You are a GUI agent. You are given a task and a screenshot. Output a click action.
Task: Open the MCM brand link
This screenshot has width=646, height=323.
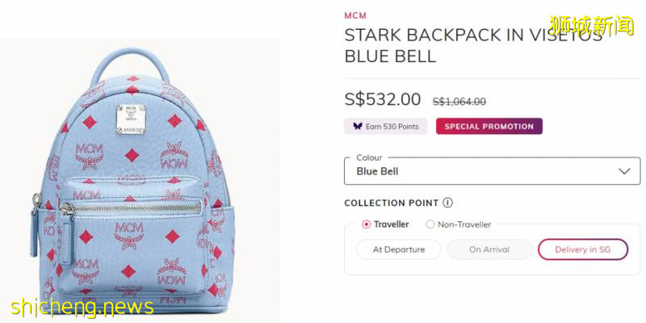(355, 15)
